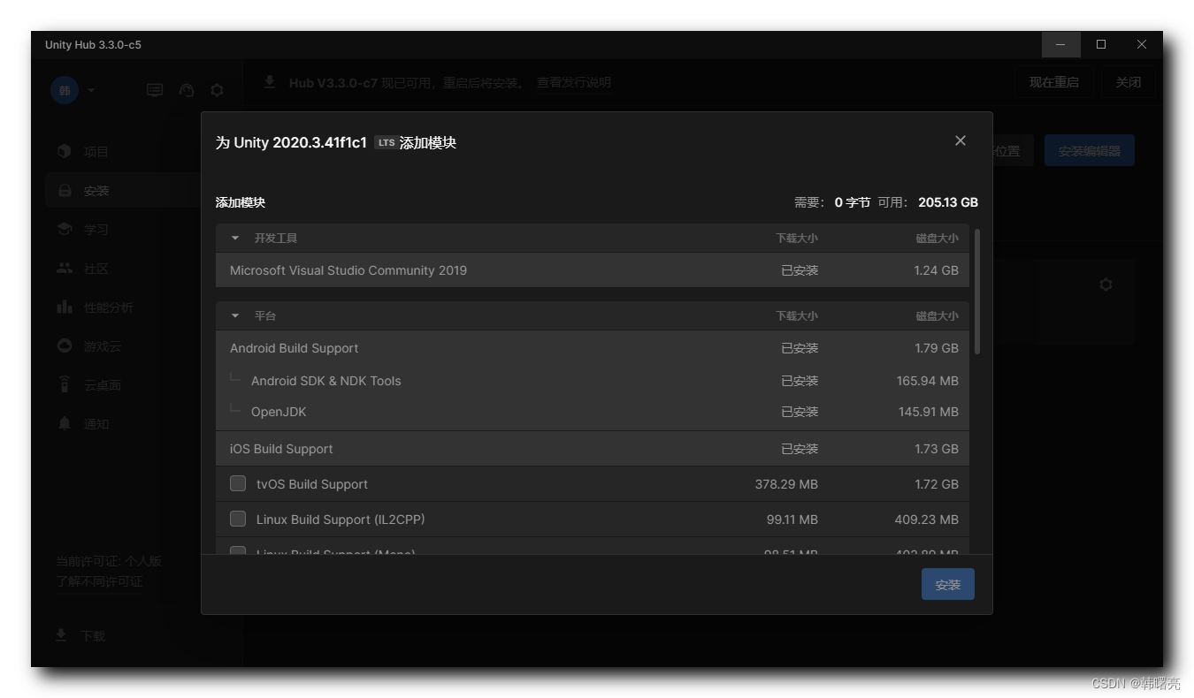Maximize the Unity Hub window
This screenshot has width=1194, height=698.
[1101, 44]
